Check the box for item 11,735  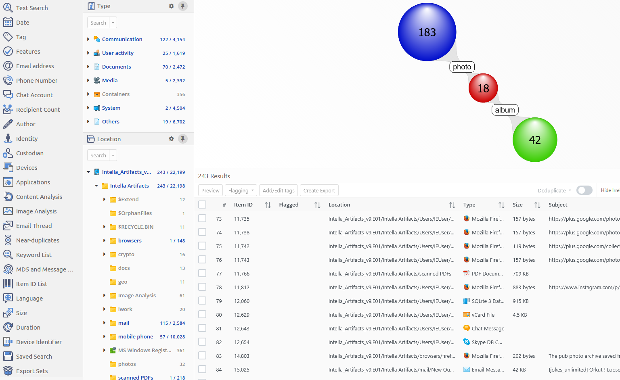(x=202, y=219)
